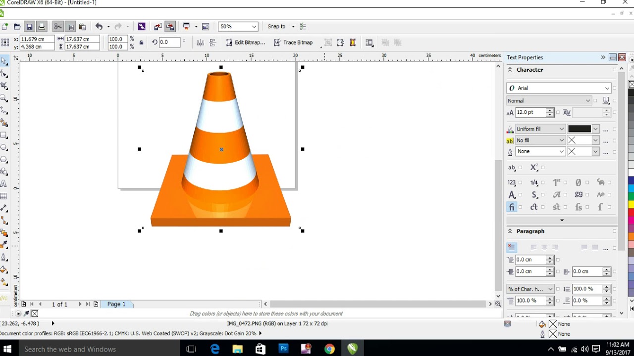634x356 pixels.
Task: Click the font size 12.0 pt field
Action: click(x=530, y=112)
